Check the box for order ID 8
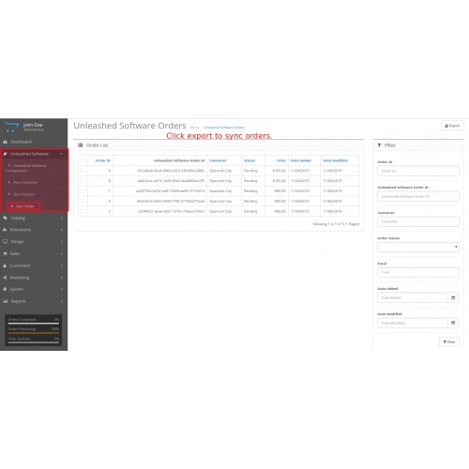Viewport: 469px width, 469px height. point(83,181)
